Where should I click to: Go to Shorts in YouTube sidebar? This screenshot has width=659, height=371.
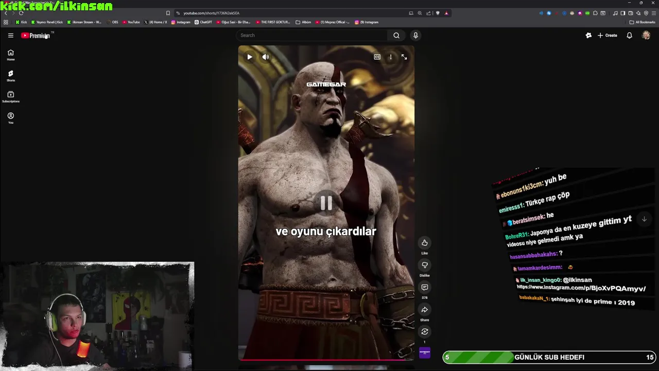coord(10,76)
